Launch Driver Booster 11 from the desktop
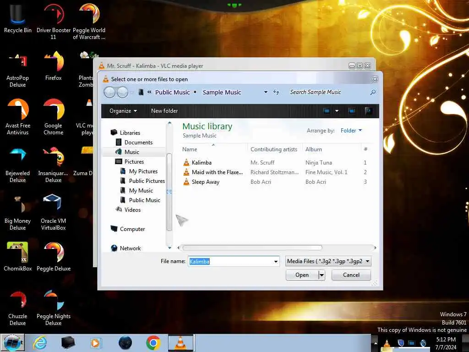469x352 pixels. click(x=53, y=21)
